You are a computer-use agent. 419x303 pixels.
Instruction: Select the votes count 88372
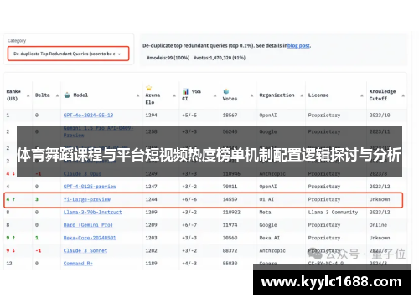pos(230,250)
